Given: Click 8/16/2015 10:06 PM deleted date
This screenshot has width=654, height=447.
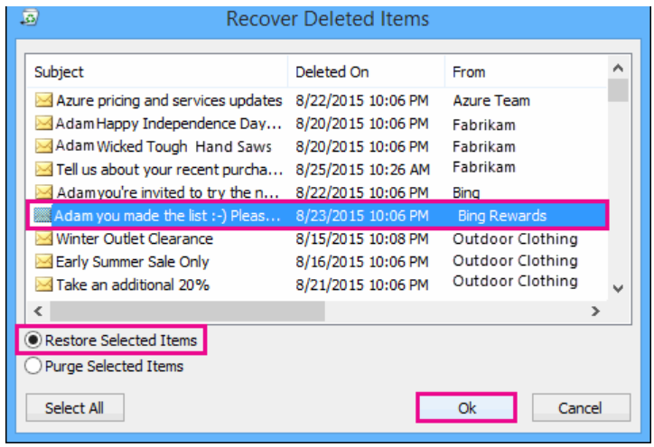Looking at the screenshot, I should (362, 262).
